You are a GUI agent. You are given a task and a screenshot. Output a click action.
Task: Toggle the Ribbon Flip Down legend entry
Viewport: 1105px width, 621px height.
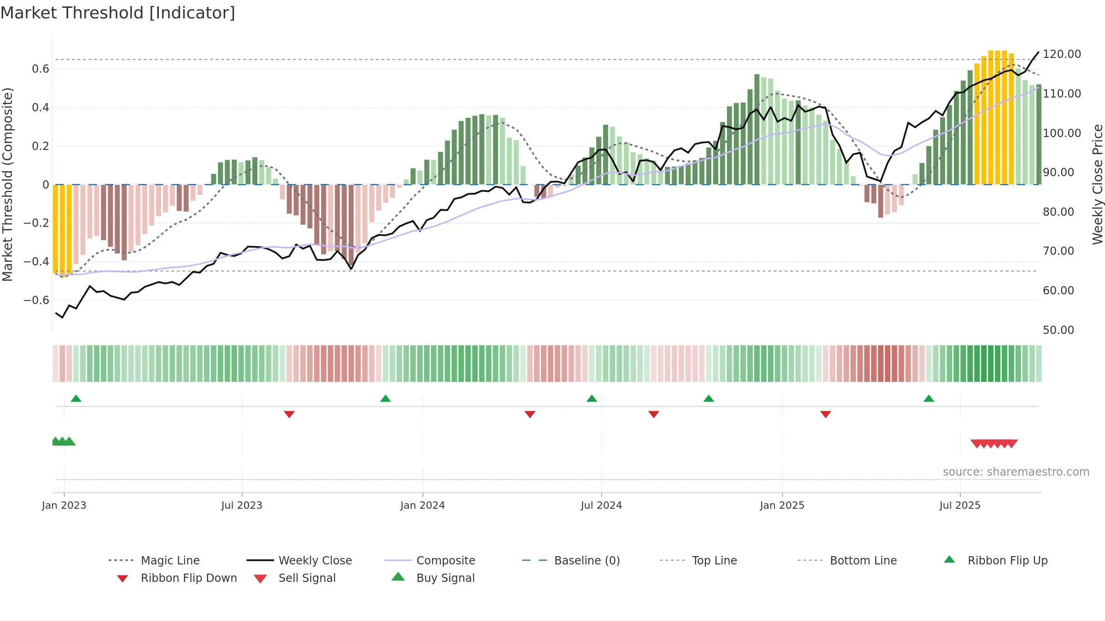click(177, 578)
